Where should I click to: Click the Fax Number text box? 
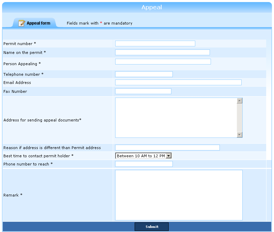tap(143, 91)
